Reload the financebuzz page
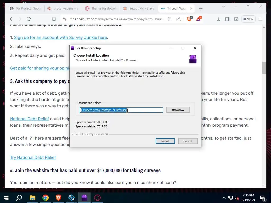The image size is (271, 203). (x=29, y=19)
